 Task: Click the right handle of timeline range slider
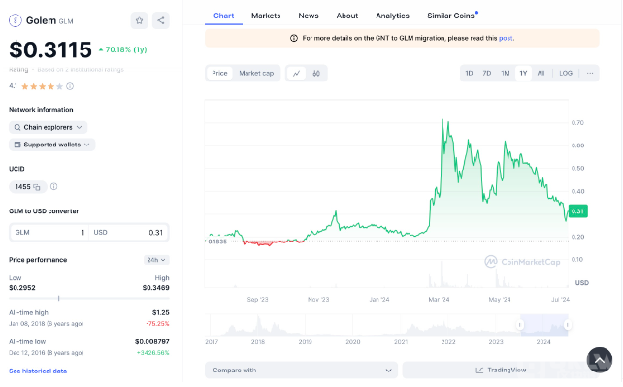tap(568, 325)
